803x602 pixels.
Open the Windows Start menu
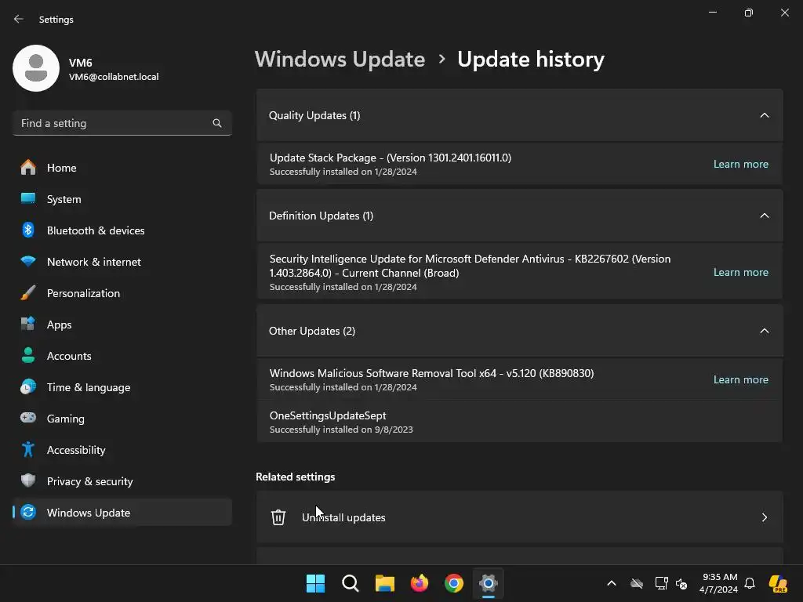click(x=315, y=583)
